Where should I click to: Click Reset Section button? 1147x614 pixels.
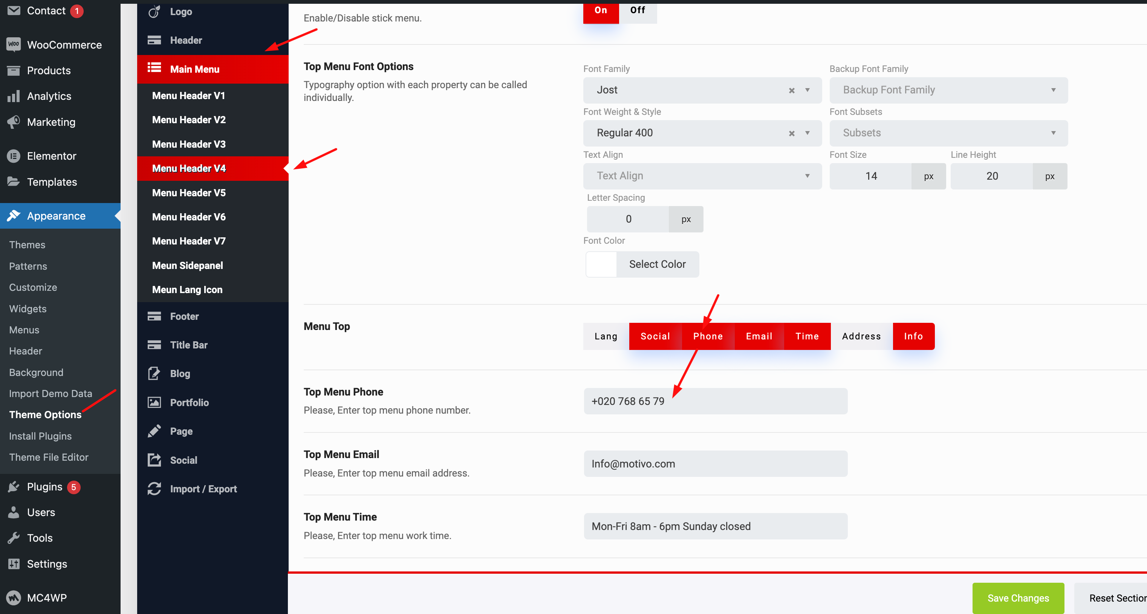tap(1110, 598)
